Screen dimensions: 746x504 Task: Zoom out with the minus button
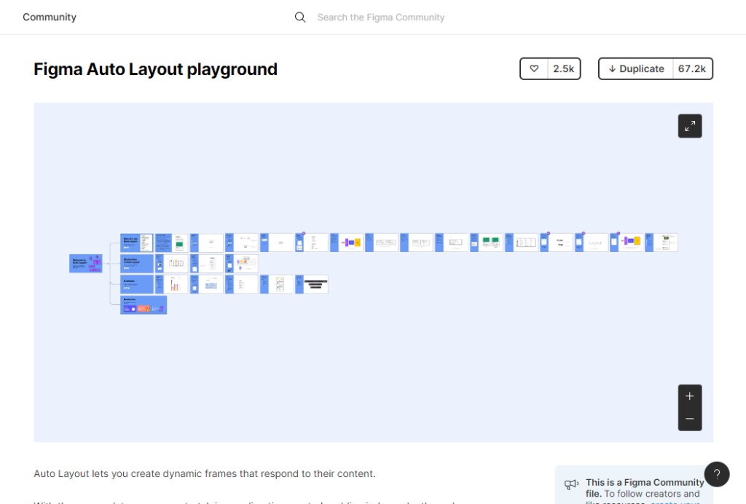pyautogui.click(x=689, y=420)
